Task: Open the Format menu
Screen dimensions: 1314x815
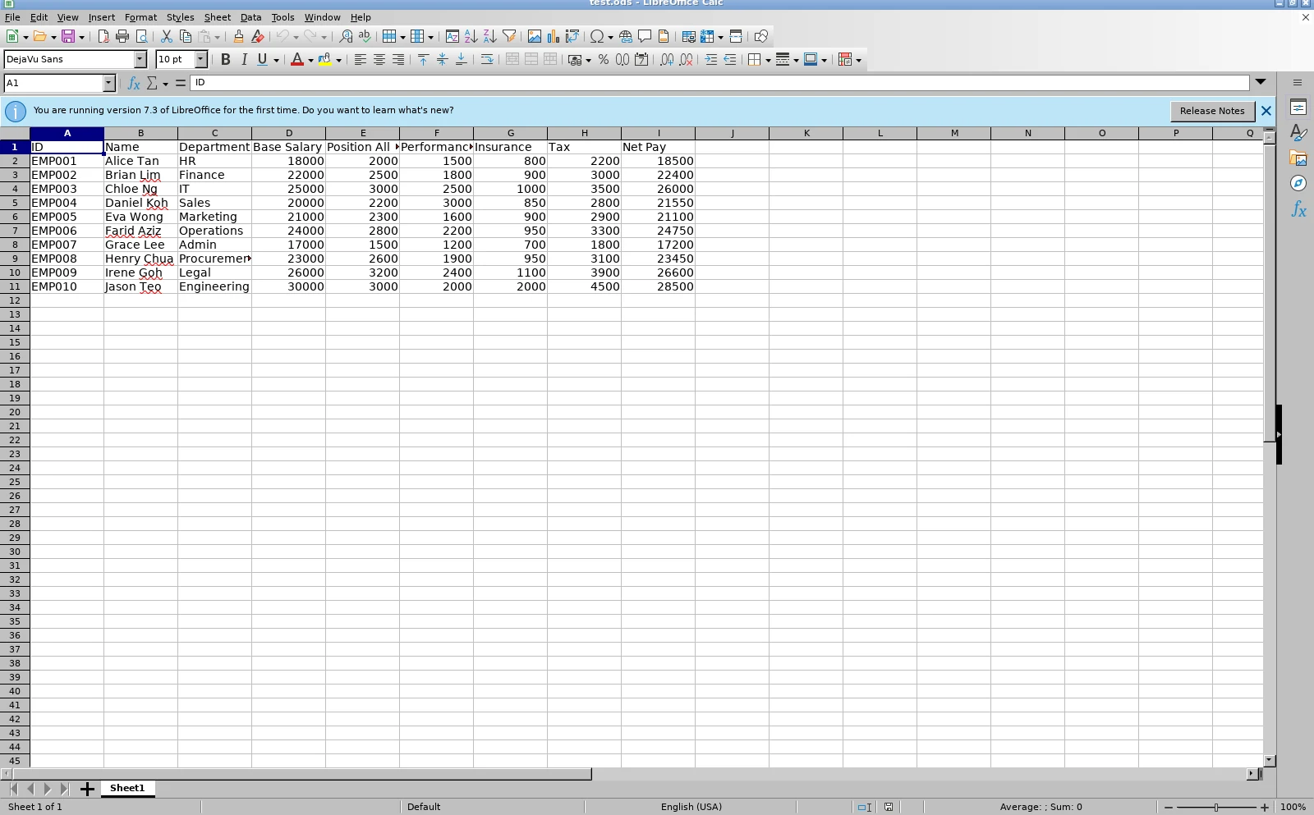Action: click(x=140, y=17)
